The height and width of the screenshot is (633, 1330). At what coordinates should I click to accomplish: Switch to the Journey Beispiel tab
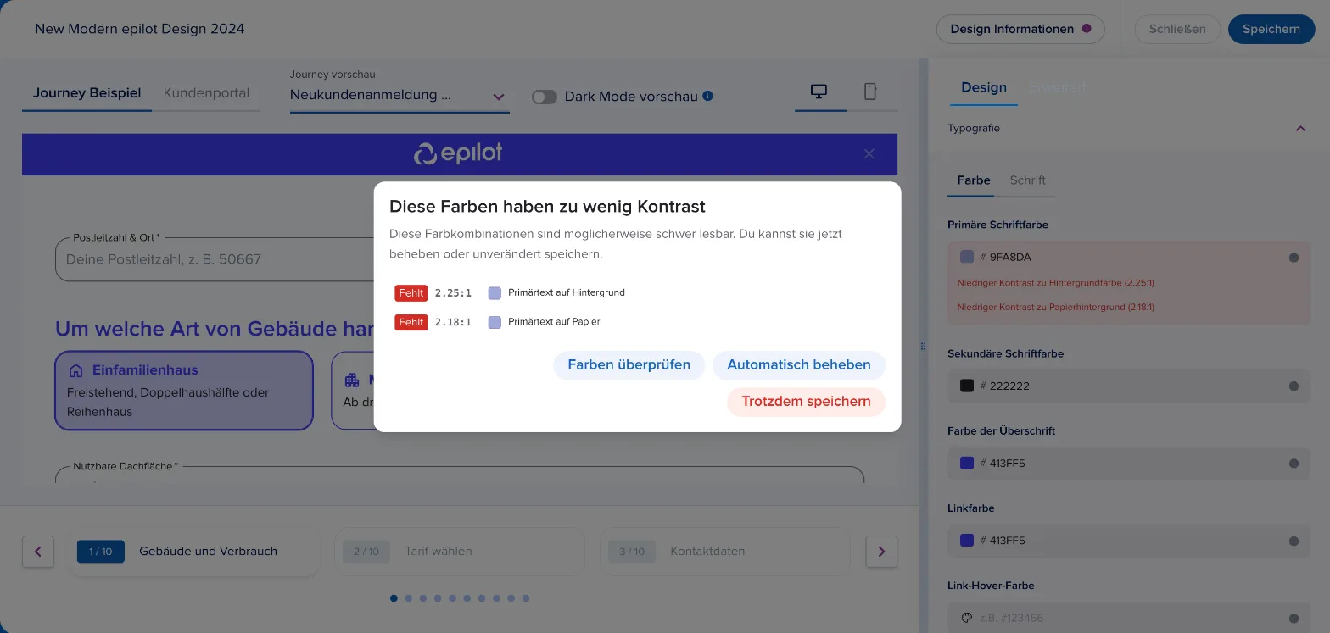point(87,93)
